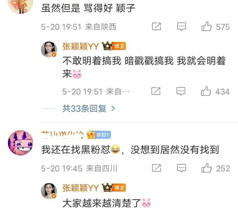This screenshot has width=238, height=216.
Task: Tap reply icon on the 434-like reply
Action: pyautogui.click(x=181, y=91)
